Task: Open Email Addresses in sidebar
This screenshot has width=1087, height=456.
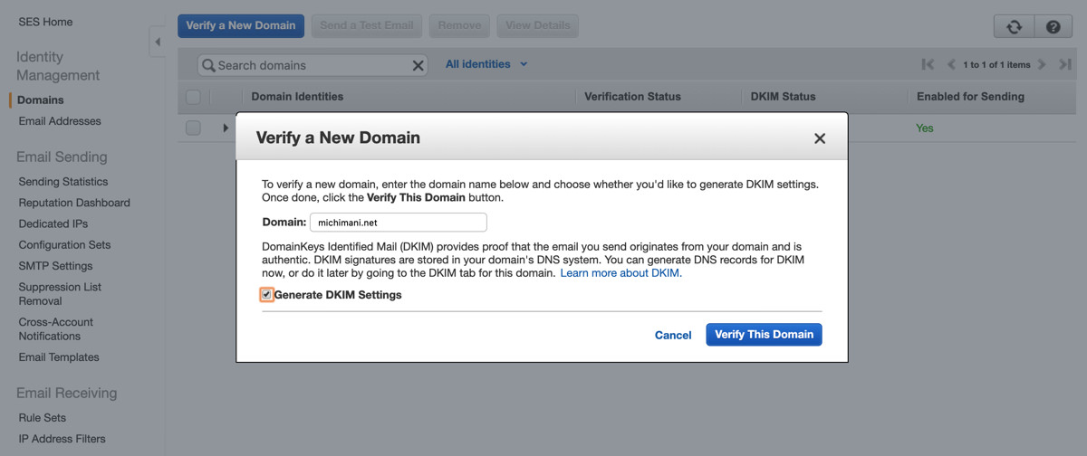Action: (60, 121)
